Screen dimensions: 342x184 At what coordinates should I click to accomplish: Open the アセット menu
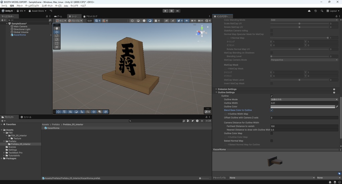20,6
